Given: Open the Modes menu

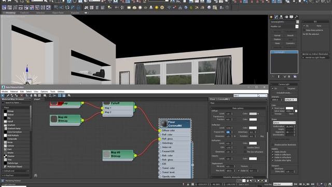Looking at the screenshot, I should tap(5, 91).
